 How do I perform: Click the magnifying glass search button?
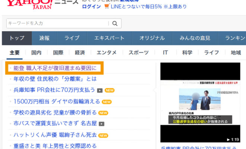[114, 23]
